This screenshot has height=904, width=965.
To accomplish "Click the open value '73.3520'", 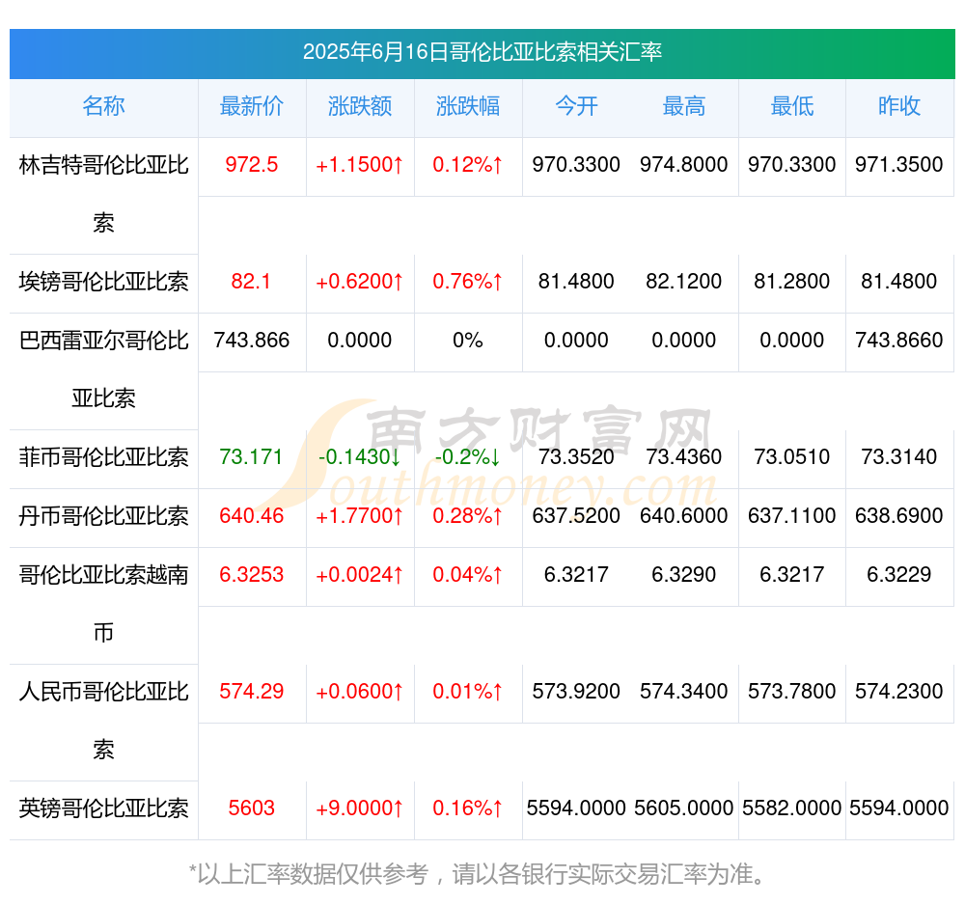I will tap(576, 456).
